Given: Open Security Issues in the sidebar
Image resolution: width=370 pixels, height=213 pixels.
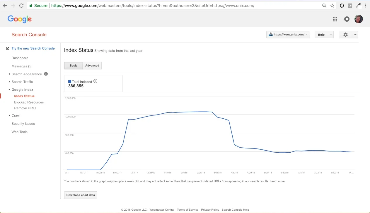Looking at the screenshot, I should tap(23, 124).
